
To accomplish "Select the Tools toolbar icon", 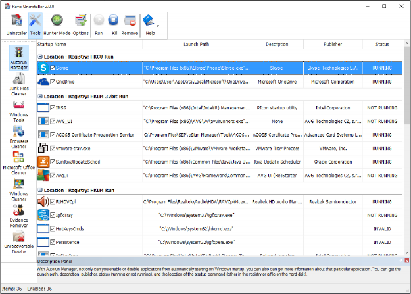I will (35, 25).
